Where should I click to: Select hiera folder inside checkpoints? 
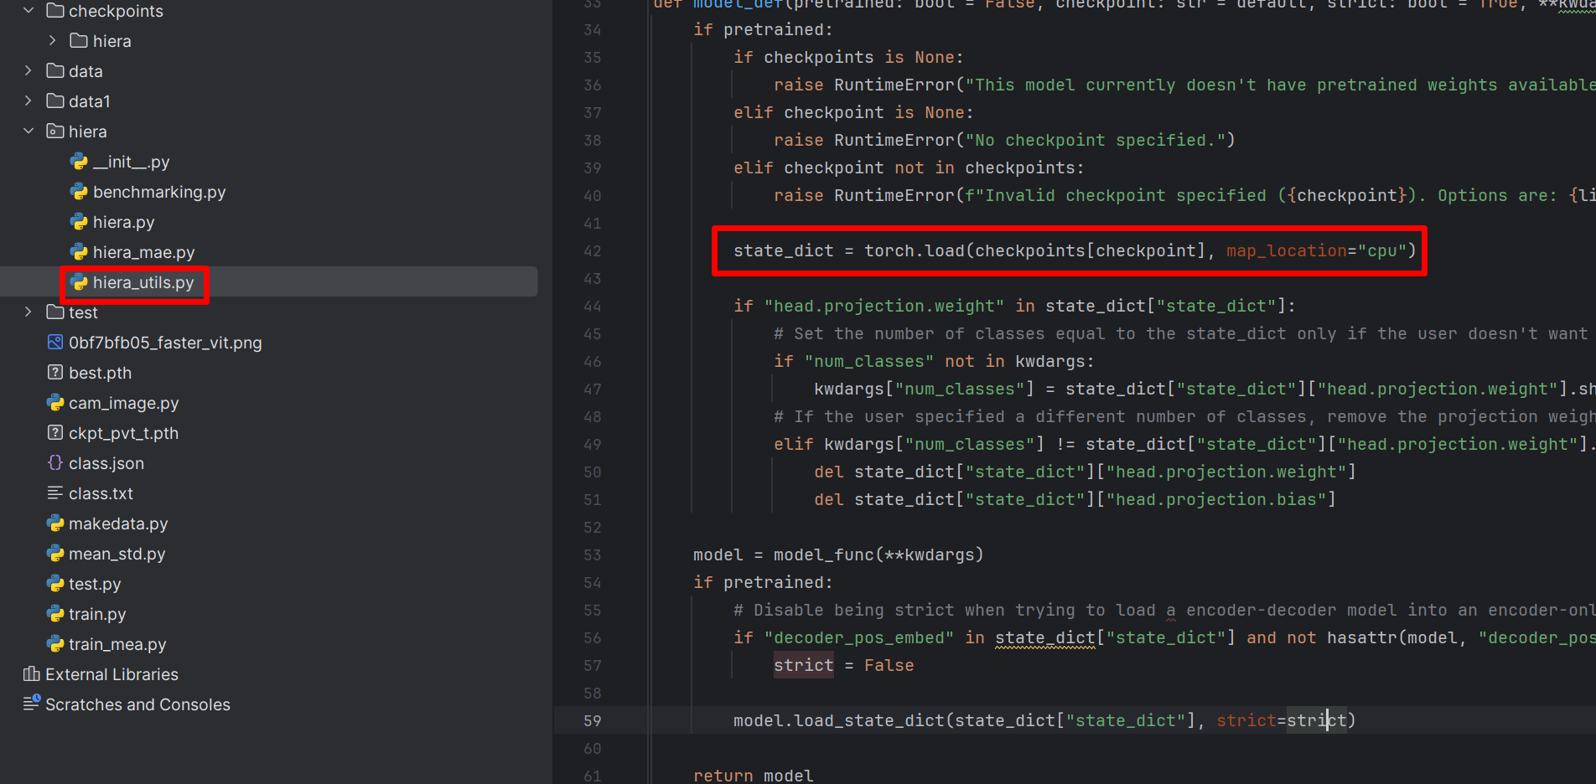tap(112, 41)
